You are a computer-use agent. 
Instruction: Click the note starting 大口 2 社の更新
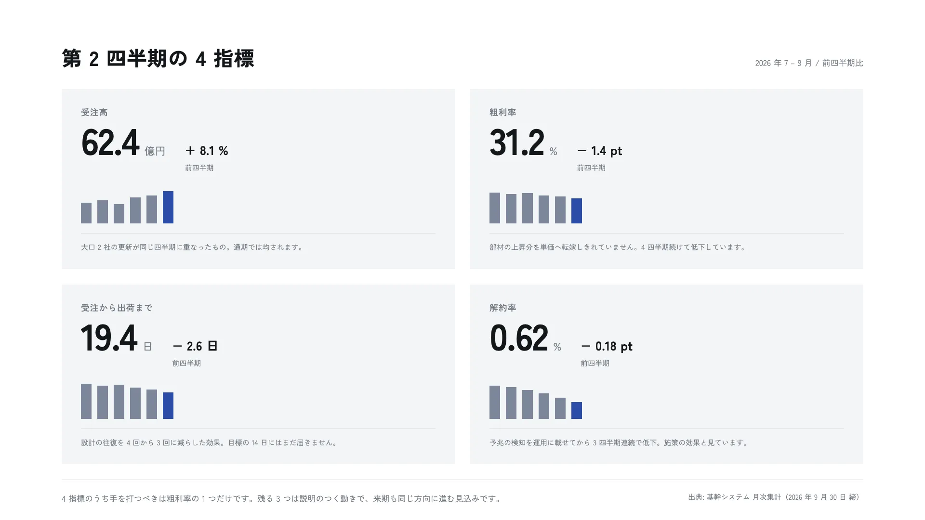pyautogui.click(x=193, y=247)
